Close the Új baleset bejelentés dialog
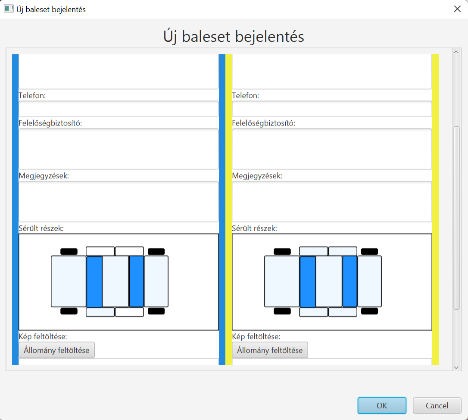This screenshot has width=468, height=420. point(457,9)
